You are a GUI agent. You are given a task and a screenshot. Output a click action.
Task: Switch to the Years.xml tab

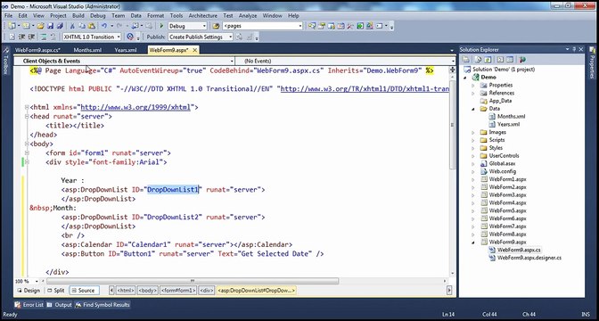pos(126,50)
